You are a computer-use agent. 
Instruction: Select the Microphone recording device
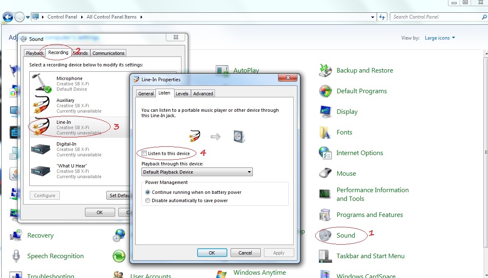tap(69, 84)
